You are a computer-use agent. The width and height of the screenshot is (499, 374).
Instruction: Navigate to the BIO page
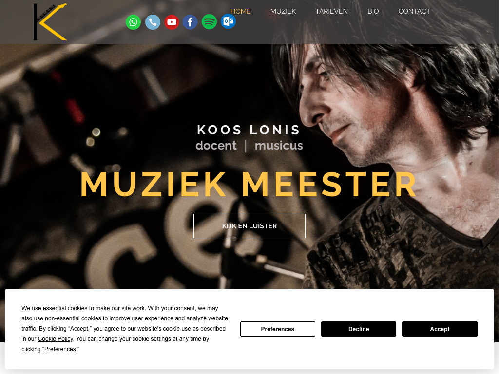click(x=373, y=12)
